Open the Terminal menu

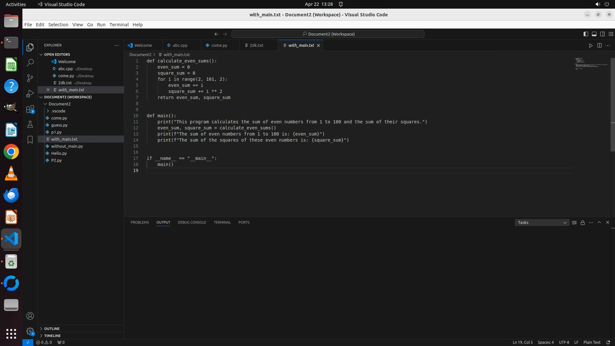119,25
